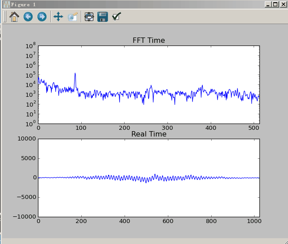
Task: Click the waveform center in the Real Time plot
Action: tap(149, 178)
